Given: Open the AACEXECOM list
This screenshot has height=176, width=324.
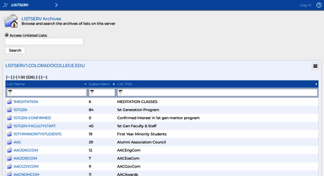Looking at the screenshot, I should [25, 158].
